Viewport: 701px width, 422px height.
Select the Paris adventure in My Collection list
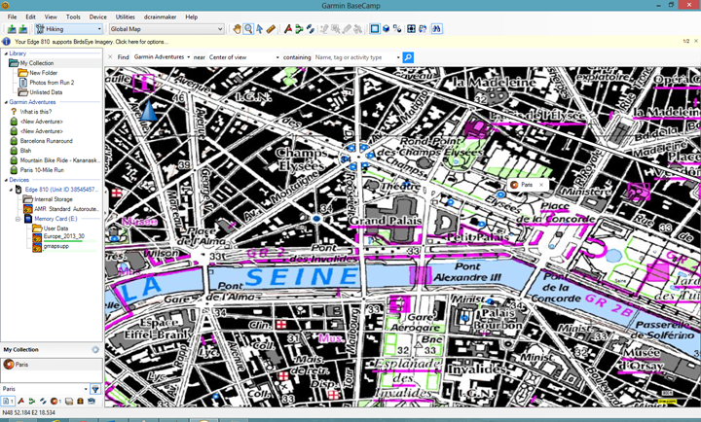52,365
